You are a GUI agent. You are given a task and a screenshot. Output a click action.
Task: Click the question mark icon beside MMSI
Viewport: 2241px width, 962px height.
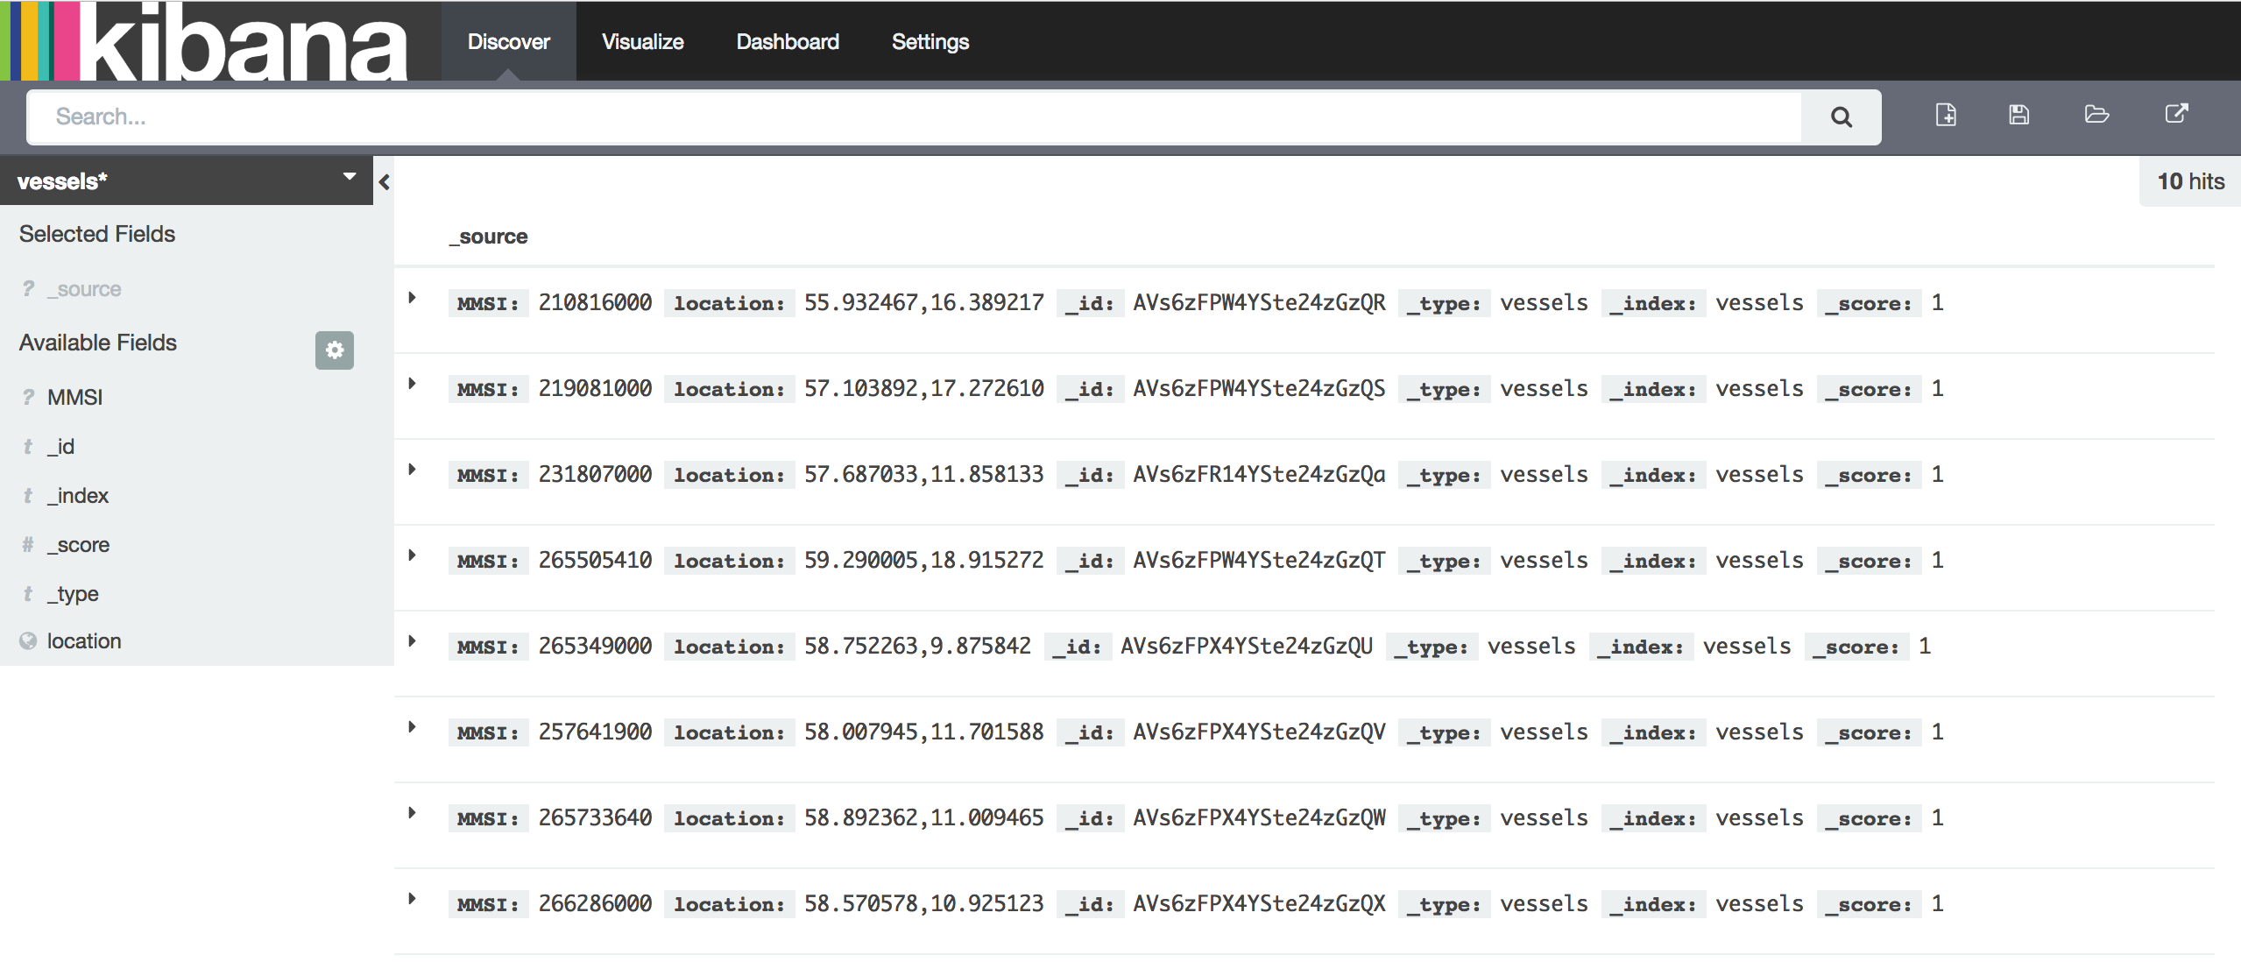29,397
